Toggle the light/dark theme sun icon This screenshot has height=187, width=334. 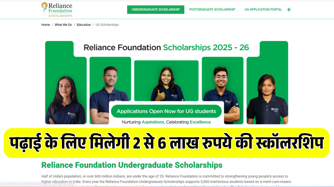(x=289, y=10)
